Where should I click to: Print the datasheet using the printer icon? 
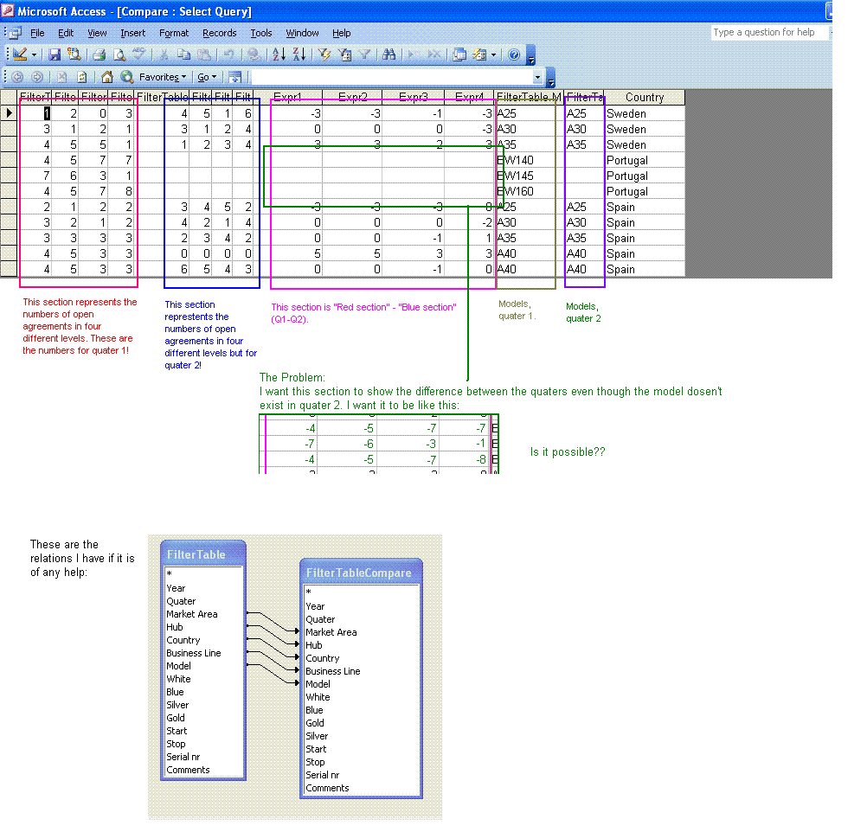click(x=99, y=54)
